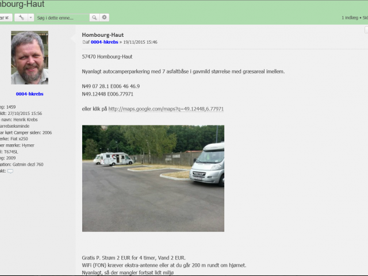
Task: Open advanced search via the gear icon
Action: pyautogui.click(x=105, y=18)
